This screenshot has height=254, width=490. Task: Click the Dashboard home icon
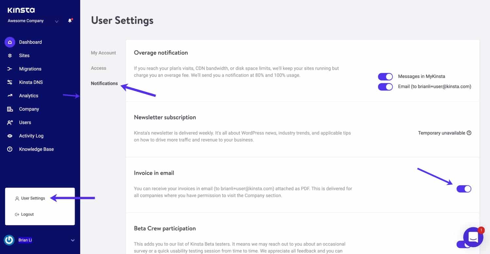point(10,42)
